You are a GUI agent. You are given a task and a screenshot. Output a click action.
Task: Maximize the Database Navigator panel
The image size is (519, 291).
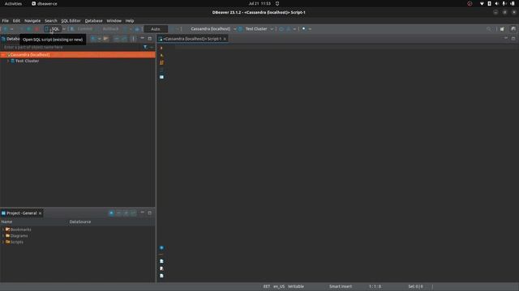click(x=149, y=39)
